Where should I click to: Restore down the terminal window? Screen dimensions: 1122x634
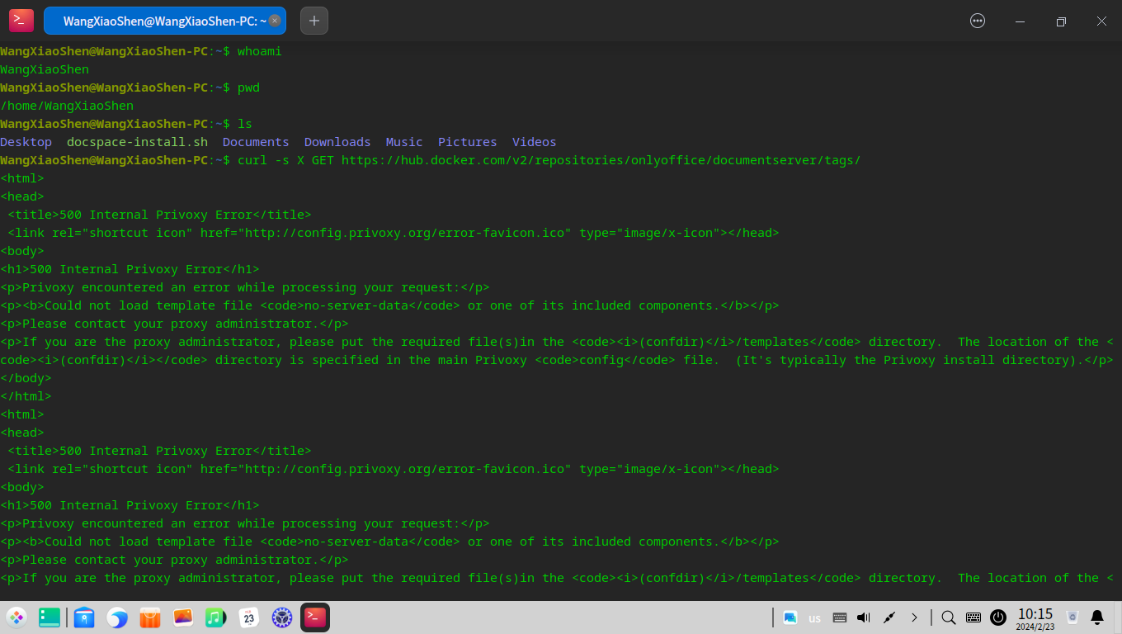pos(1061,21)
